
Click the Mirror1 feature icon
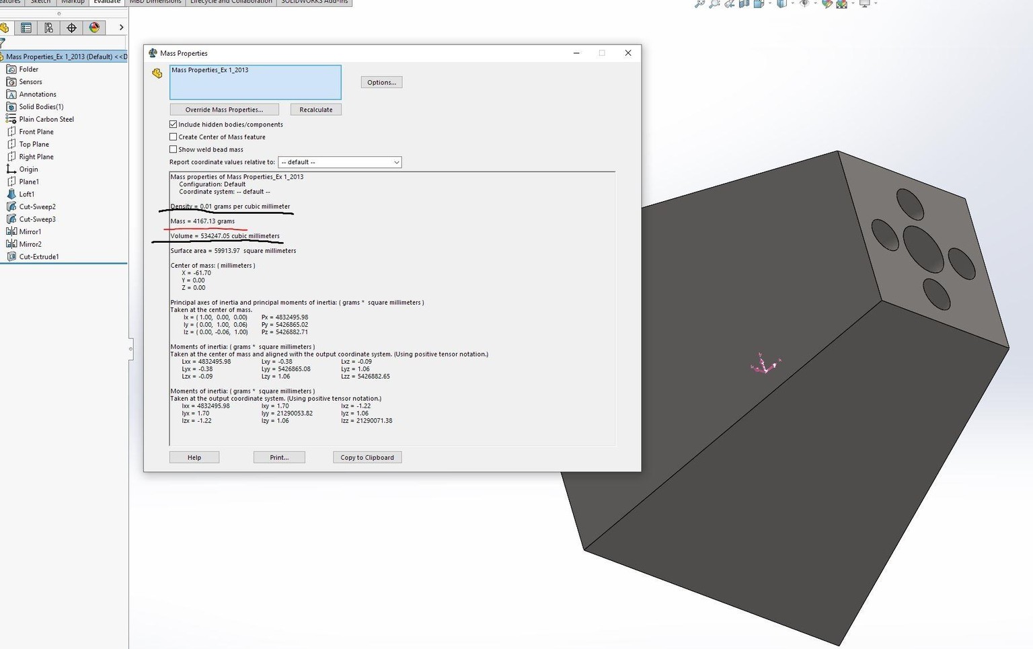[x=11, y=232]
